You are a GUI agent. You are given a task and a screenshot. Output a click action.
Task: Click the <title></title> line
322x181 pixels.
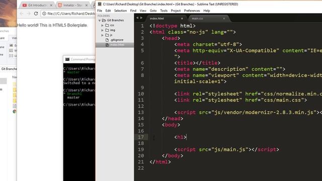tap(197, 63)
